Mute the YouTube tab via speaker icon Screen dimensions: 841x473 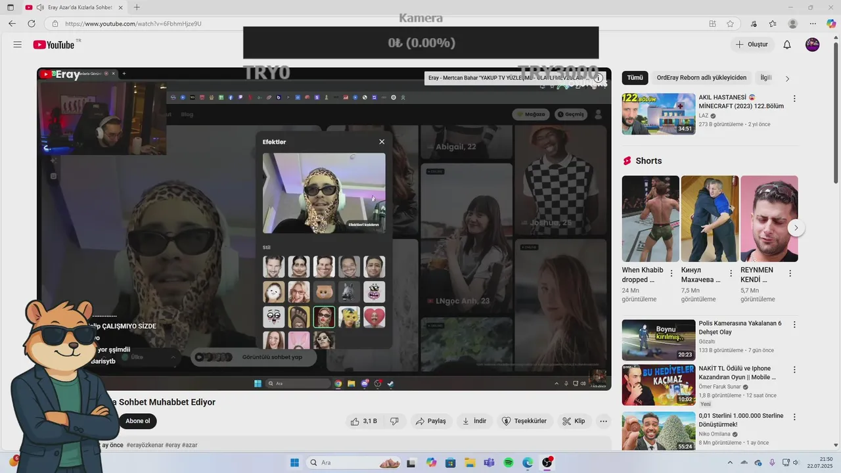pyautogui.click(x=40, y=7)
